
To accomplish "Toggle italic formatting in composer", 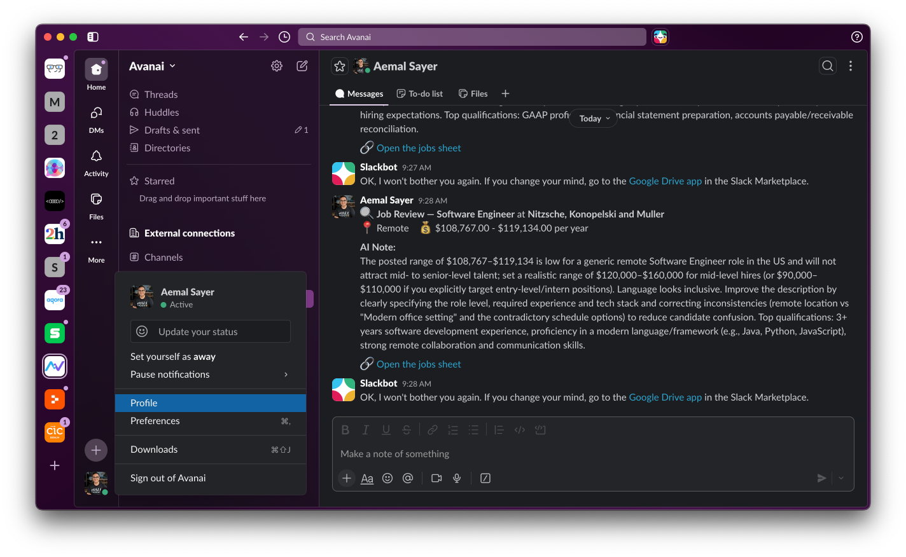I will (x=366, y=430).
